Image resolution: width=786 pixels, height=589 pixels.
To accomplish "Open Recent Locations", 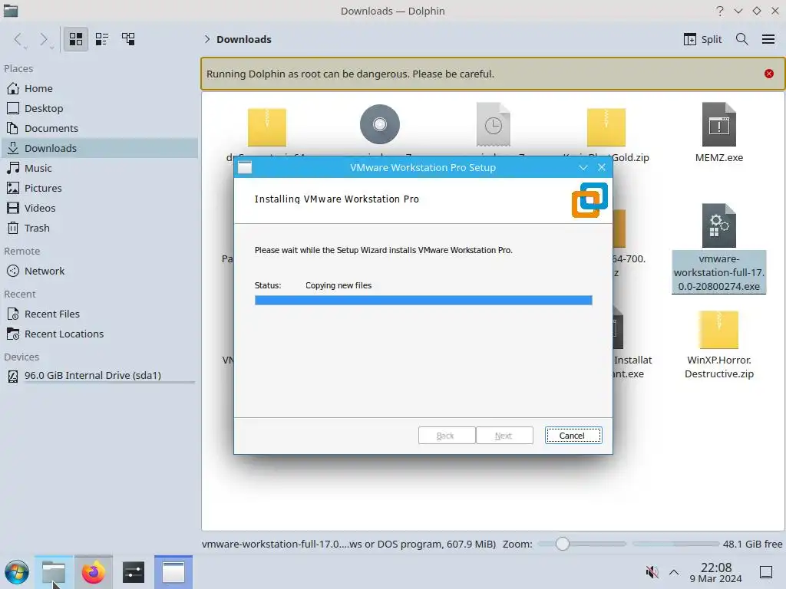I will 99,334.
